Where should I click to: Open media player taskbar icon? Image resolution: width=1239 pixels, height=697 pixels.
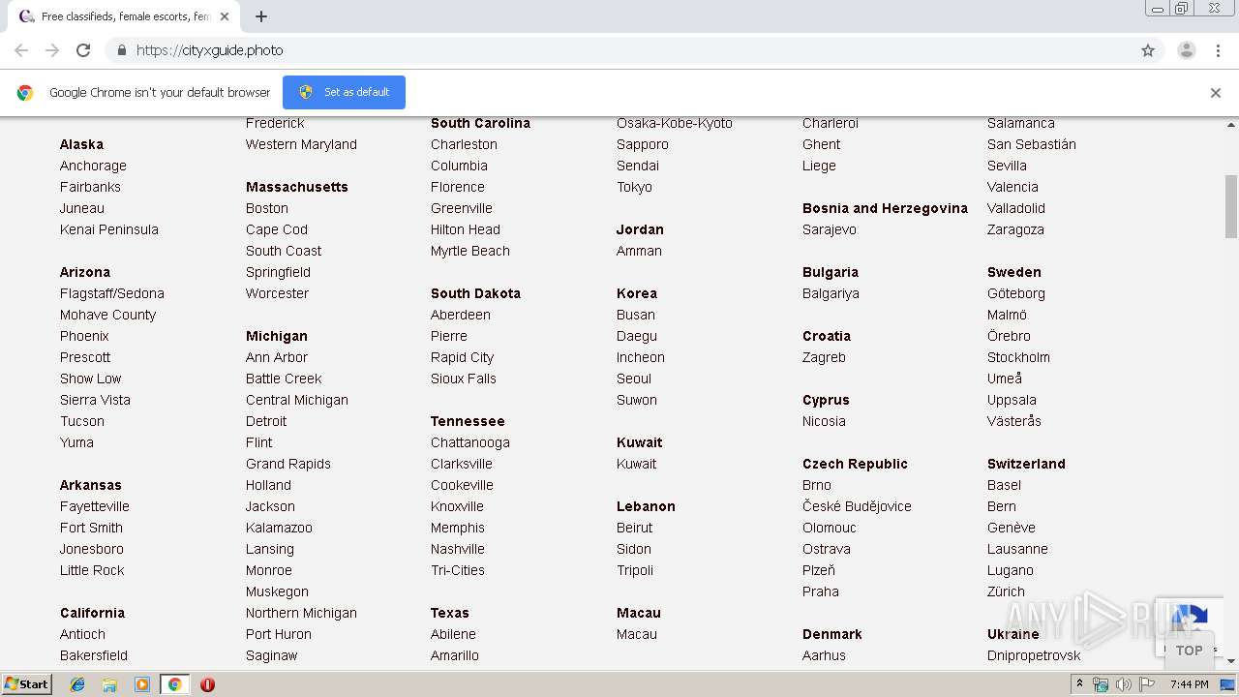pyautogui.click(x=141, y=684)
